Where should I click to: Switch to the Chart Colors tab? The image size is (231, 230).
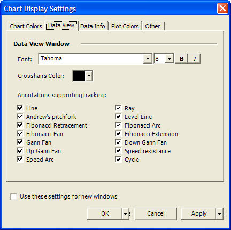[26, 26]
